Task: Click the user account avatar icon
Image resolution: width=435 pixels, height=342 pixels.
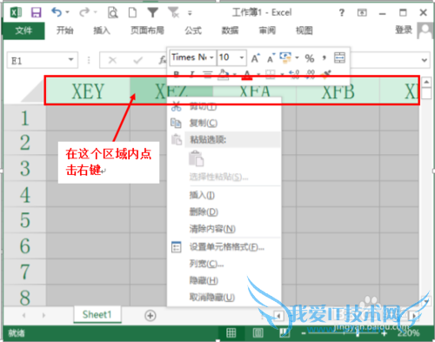Action: click(425, 30)
